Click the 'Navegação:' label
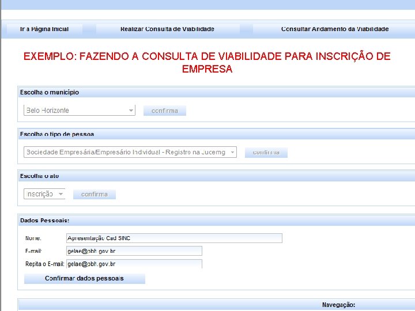 [338, 305]
